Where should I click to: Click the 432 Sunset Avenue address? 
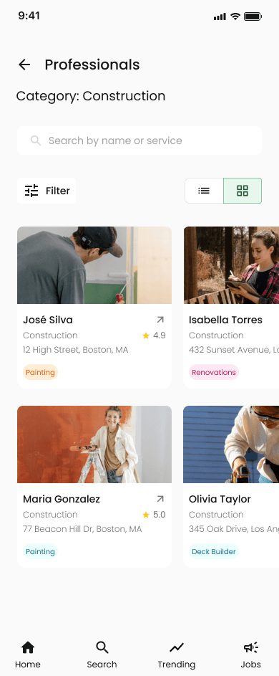pyautogui.click(x=234, y=350)
